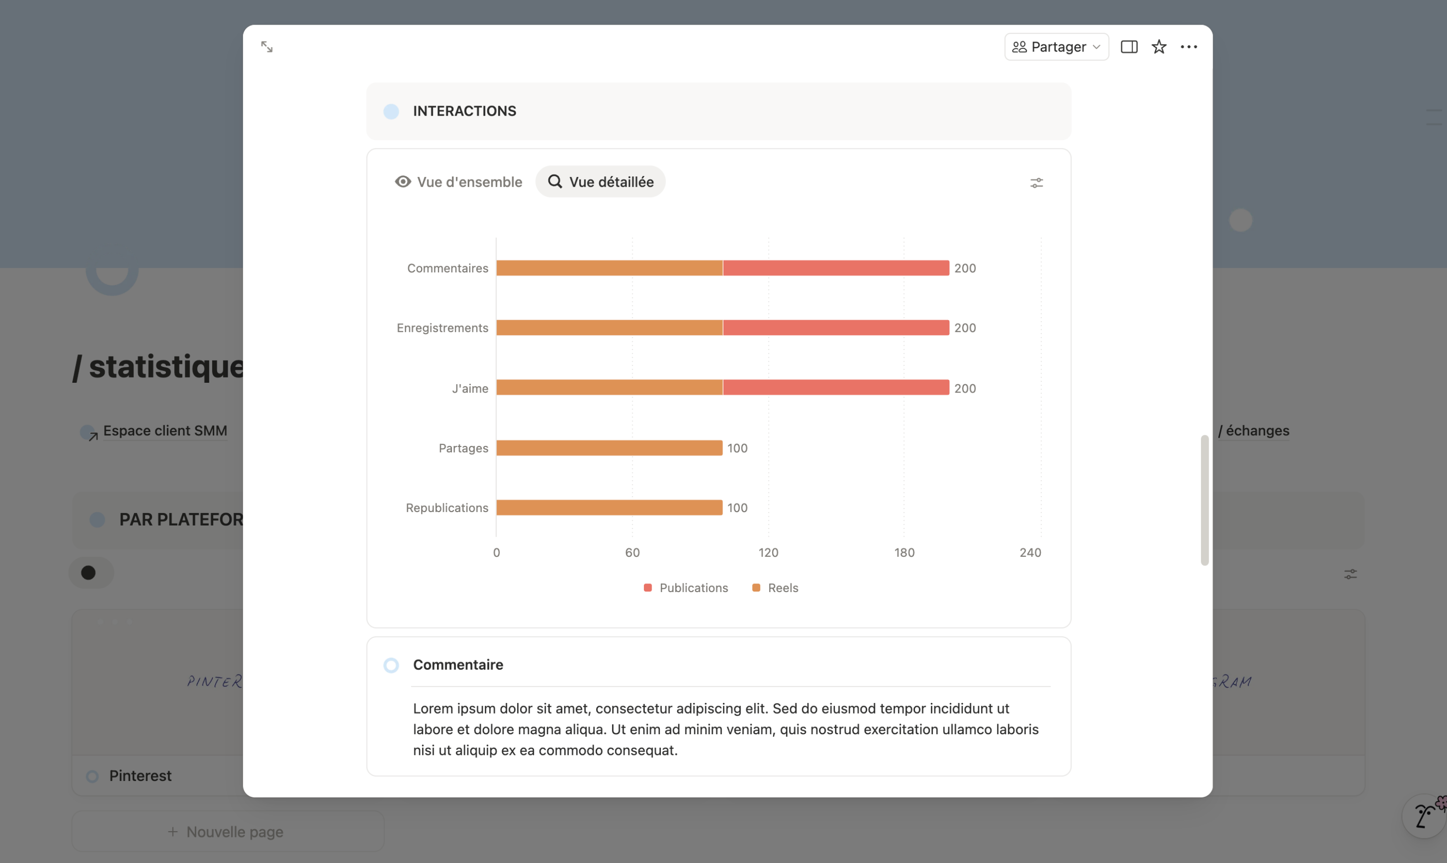Screen dimensions: 1447x863
Task: Toggle Publications series in the legend
Action: tap(686, 588)
